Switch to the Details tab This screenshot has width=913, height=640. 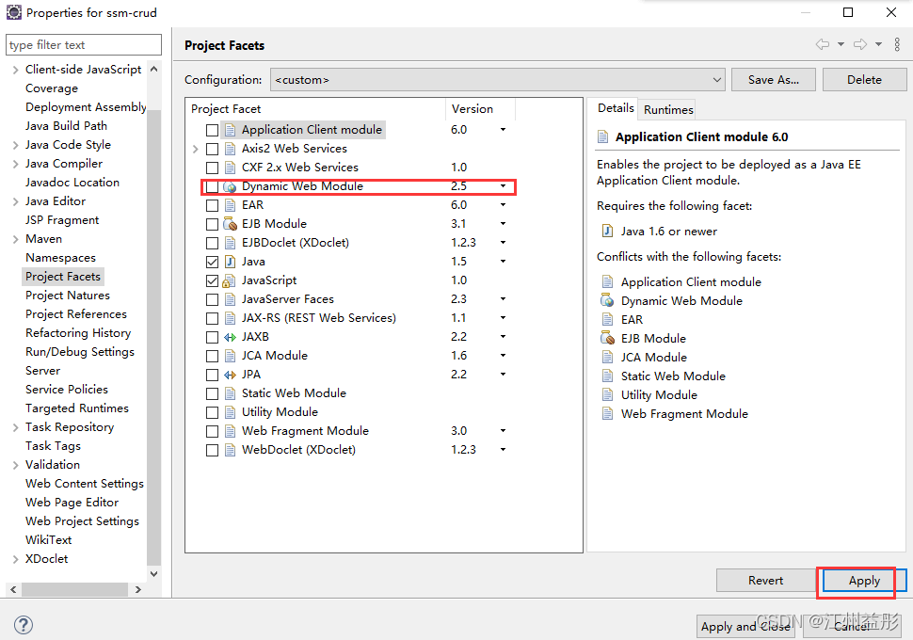[616, 108]
